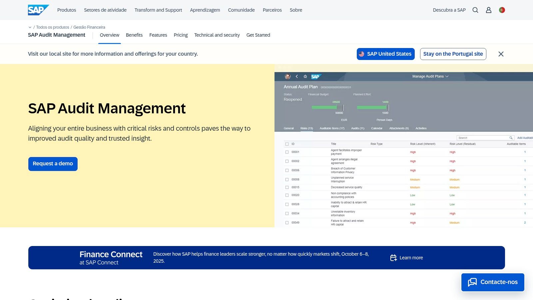Click the Finance Connect banner heading
The height and width of the screenshot is (300, 533).
111,254
